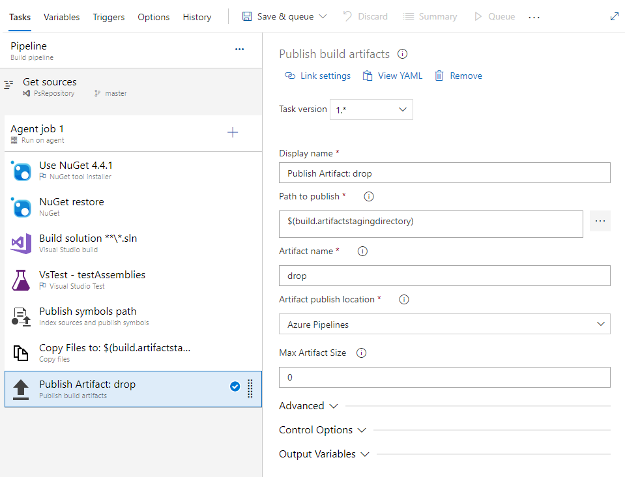Expand the Output Variables section
625x477 pixels.
pos(324,454)
